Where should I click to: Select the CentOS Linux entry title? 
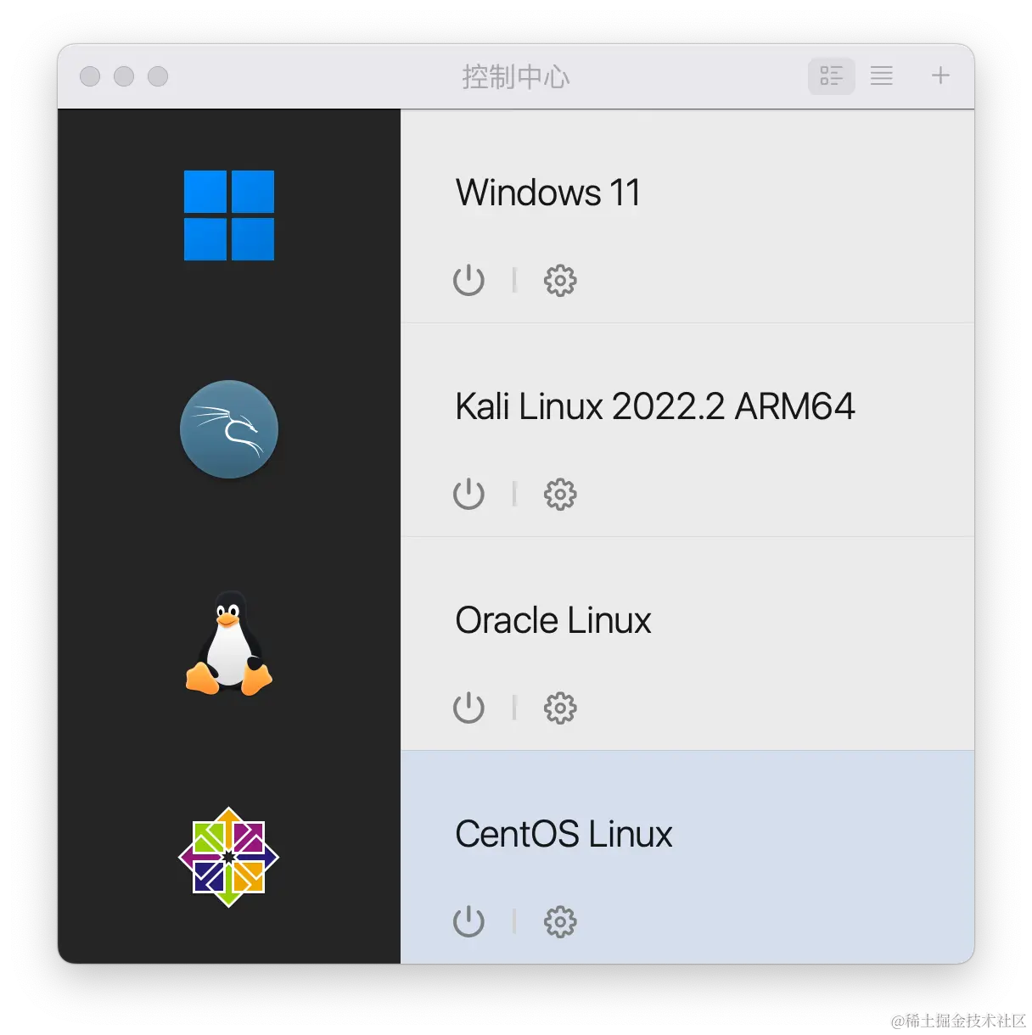click(564, 834)
